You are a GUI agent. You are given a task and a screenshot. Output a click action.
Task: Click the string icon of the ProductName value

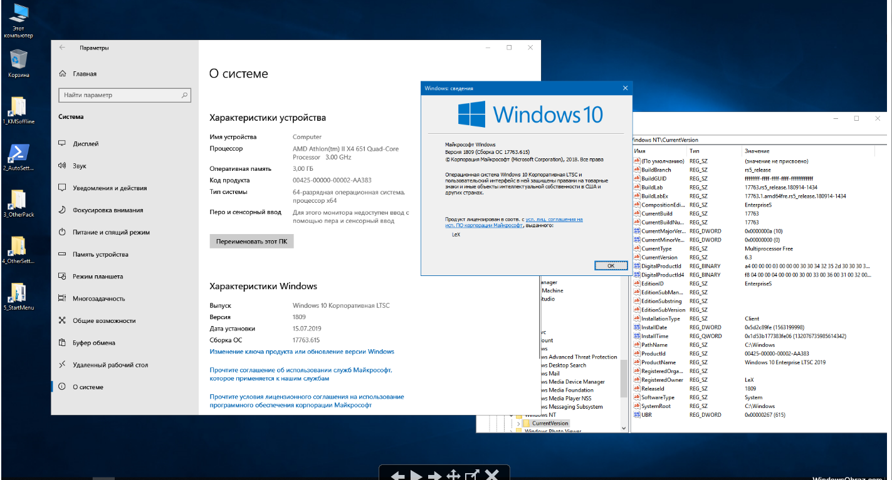point(637,362)
